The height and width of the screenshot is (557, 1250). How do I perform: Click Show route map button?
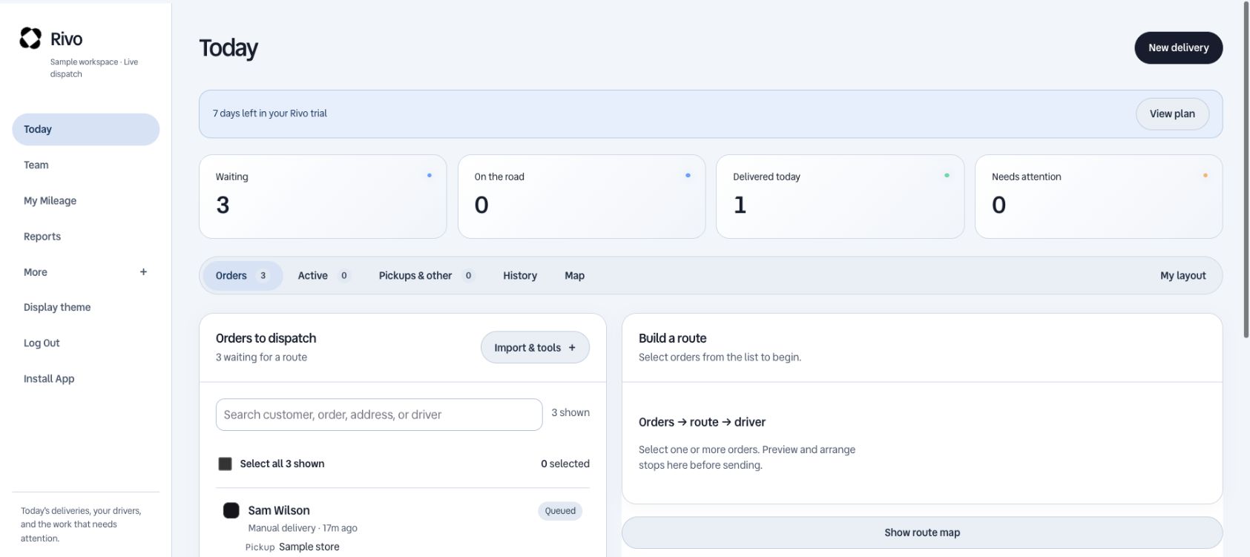pos(922,533)
